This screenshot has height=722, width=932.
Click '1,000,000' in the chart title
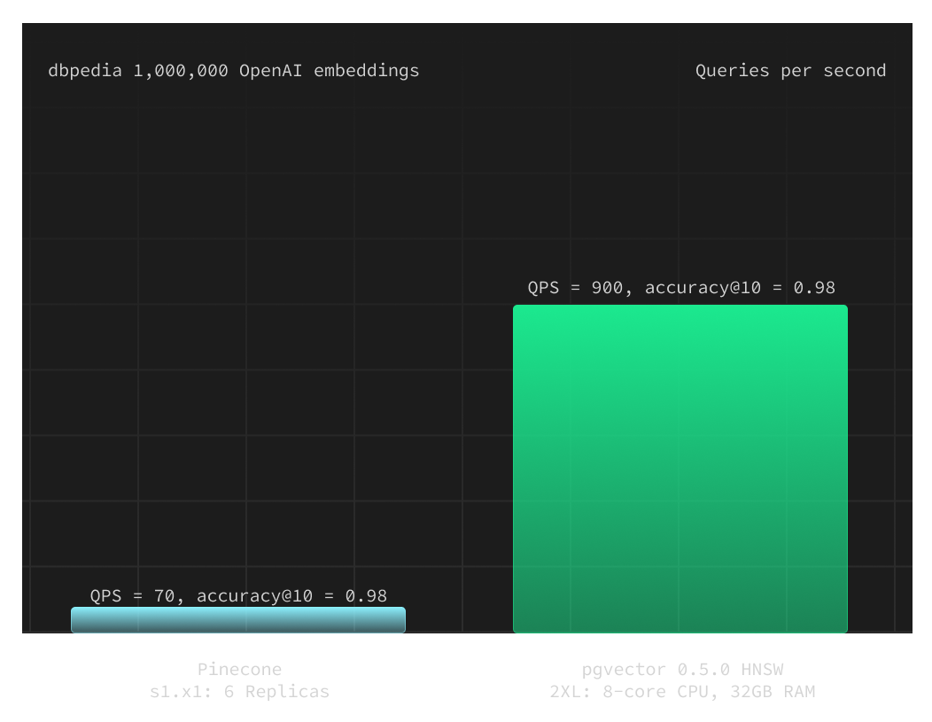pos(181,71)
